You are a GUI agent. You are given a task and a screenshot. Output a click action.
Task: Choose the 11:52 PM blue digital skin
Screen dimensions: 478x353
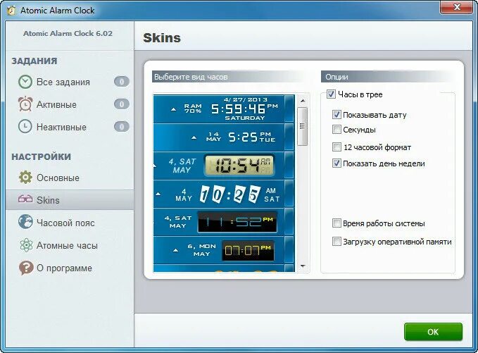pyautogui.click(x=224, y=222)
